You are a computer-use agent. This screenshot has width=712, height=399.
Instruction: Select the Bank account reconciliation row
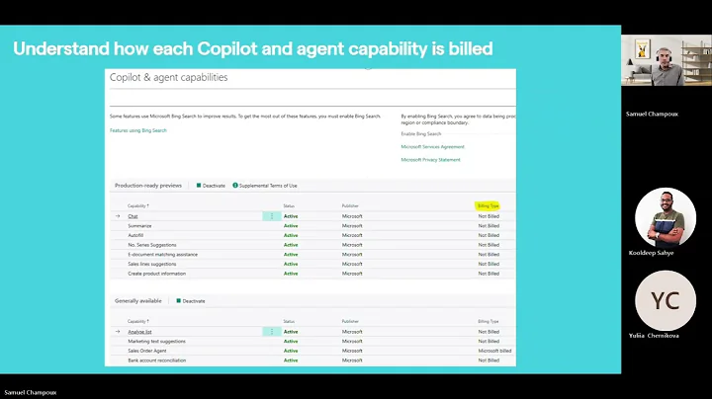pyautogui.click(x=312, y=360)
